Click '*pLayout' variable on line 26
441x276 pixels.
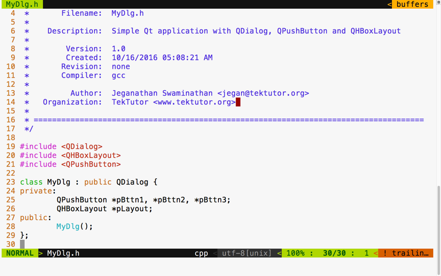point(130,209)
